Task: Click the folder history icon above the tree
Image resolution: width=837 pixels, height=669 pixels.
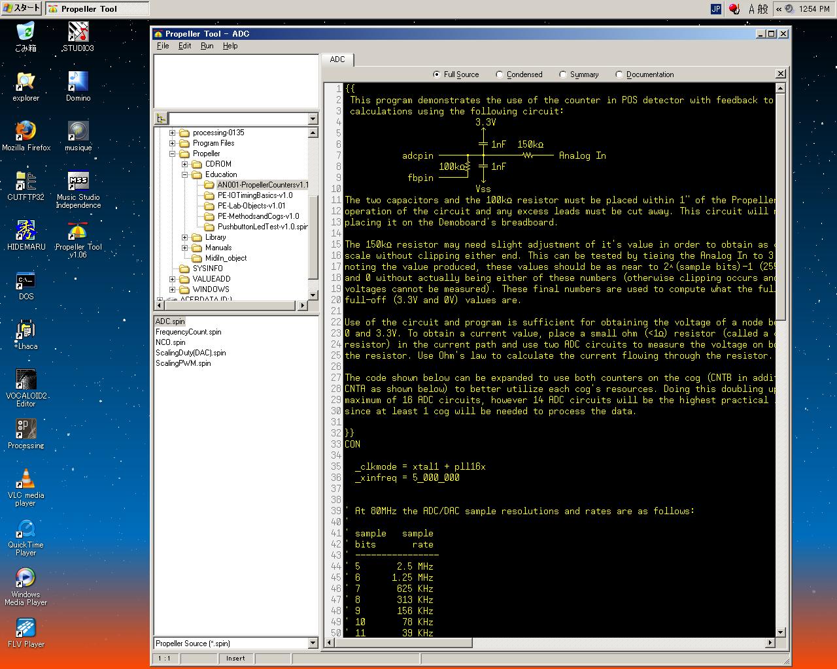Action: [161, 119]
